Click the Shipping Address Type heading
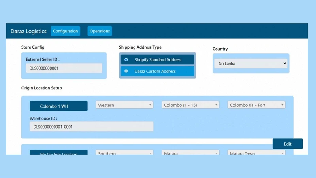 pyautogui.click(x=140, y=47)
